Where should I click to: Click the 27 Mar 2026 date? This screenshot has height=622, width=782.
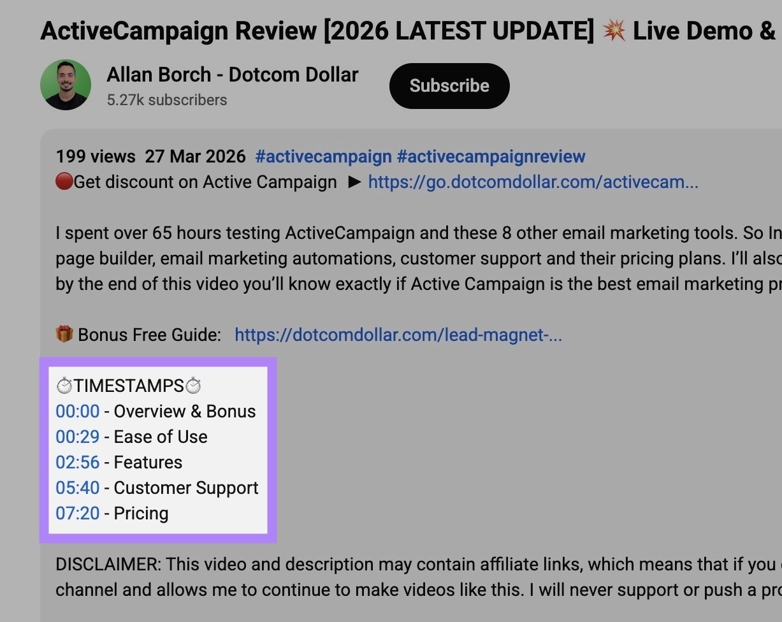click(195, 156)
